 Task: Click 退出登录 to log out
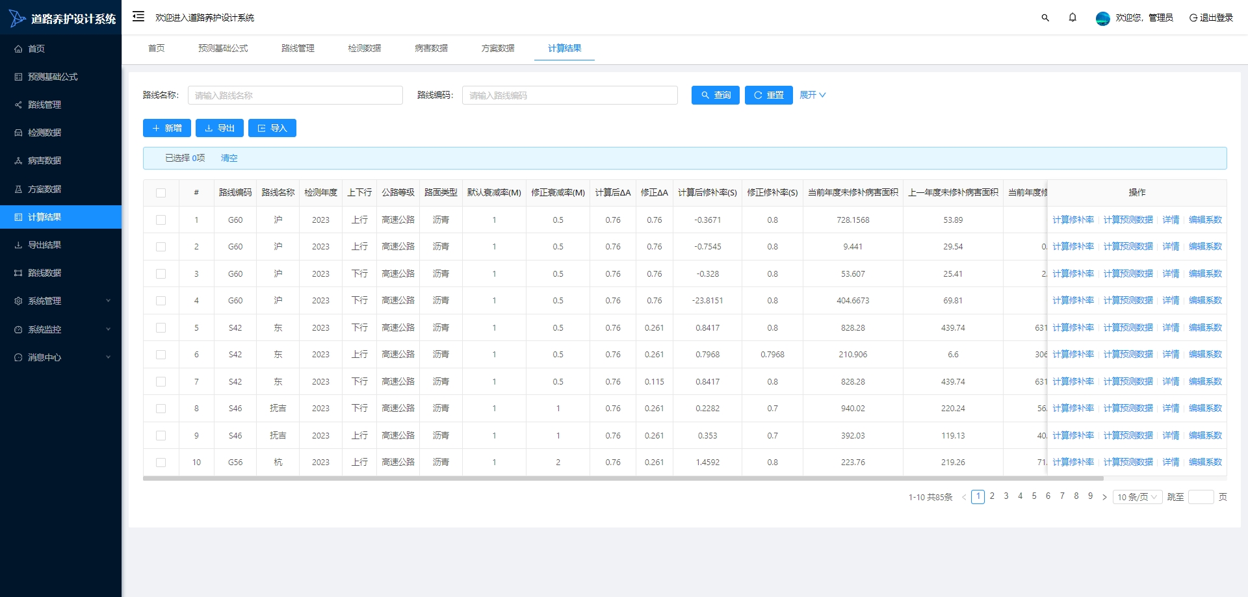1211,18
